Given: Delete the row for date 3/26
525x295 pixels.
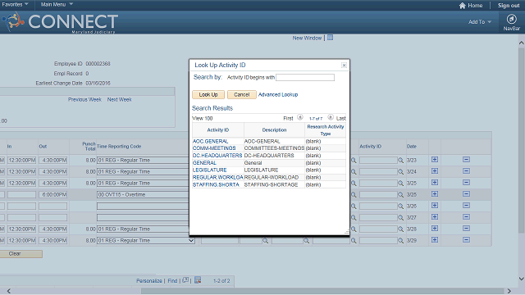Looking at the screenshot, I should [466, 206].
